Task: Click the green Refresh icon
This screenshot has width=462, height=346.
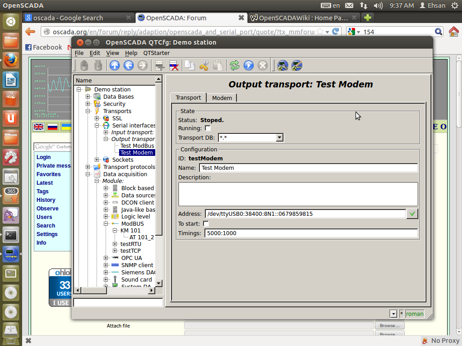Action: [x=234, y=66]
